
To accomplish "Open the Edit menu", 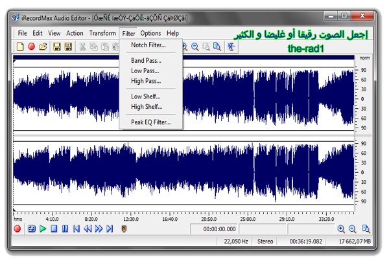I will (38, 33).
